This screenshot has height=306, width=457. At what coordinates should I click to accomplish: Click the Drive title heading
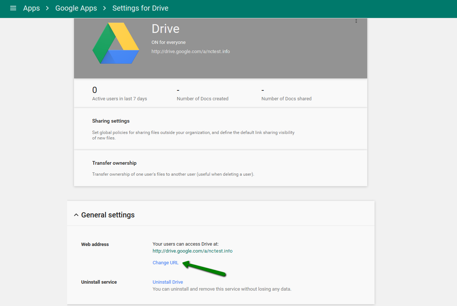(166, 29)
